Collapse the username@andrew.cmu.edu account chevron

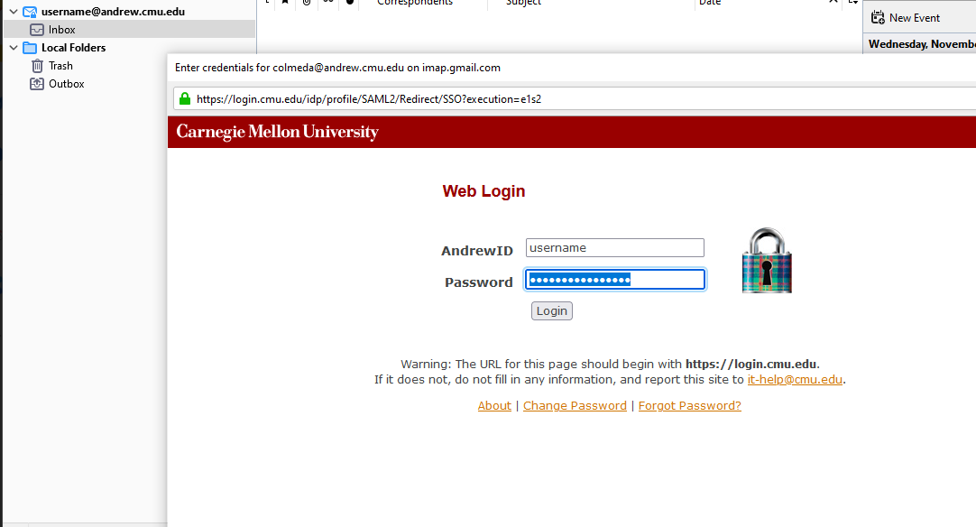(x=13, y=11)
